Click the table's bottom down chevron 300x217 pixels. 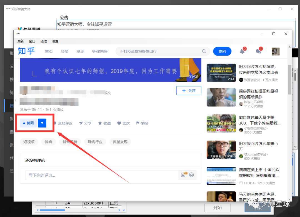coord(124,210)
